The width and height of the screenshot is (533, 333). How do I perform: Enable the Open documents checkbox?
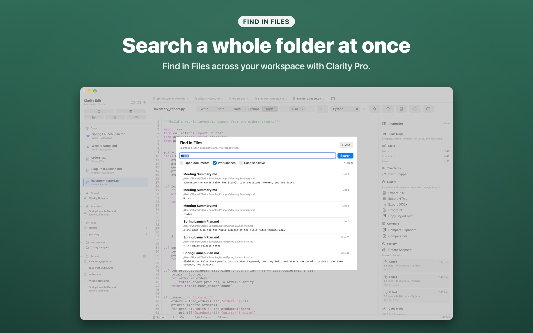[x=182, y=163]
